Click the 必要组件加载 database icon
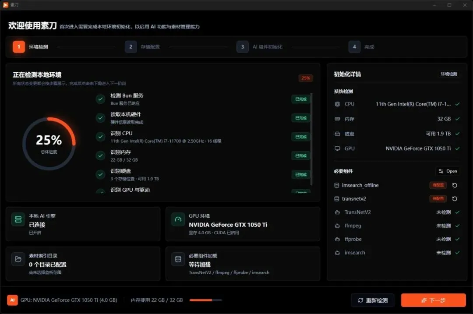 [178, 259]
